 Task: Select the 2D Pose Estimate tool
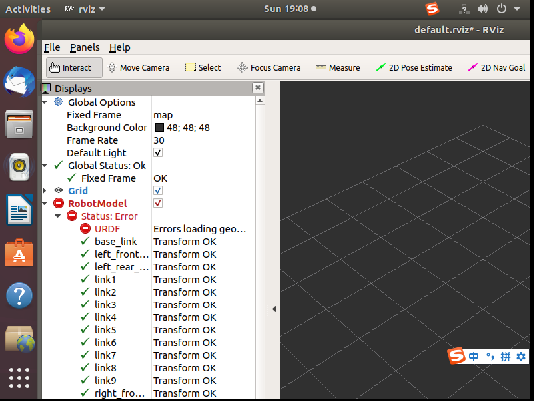414,67
